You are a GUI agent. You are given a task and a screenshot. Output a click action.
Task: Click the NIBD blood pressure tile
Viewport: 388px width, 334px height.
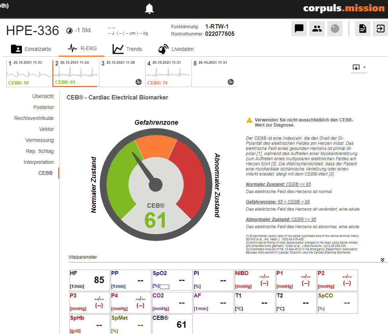tap(255, 280)
